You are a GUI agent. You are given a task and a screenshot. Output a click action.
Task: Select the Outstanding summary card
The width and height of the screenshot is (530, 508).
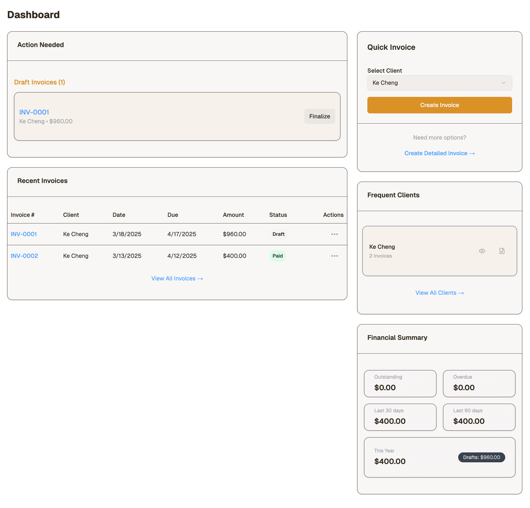(400, 383)
